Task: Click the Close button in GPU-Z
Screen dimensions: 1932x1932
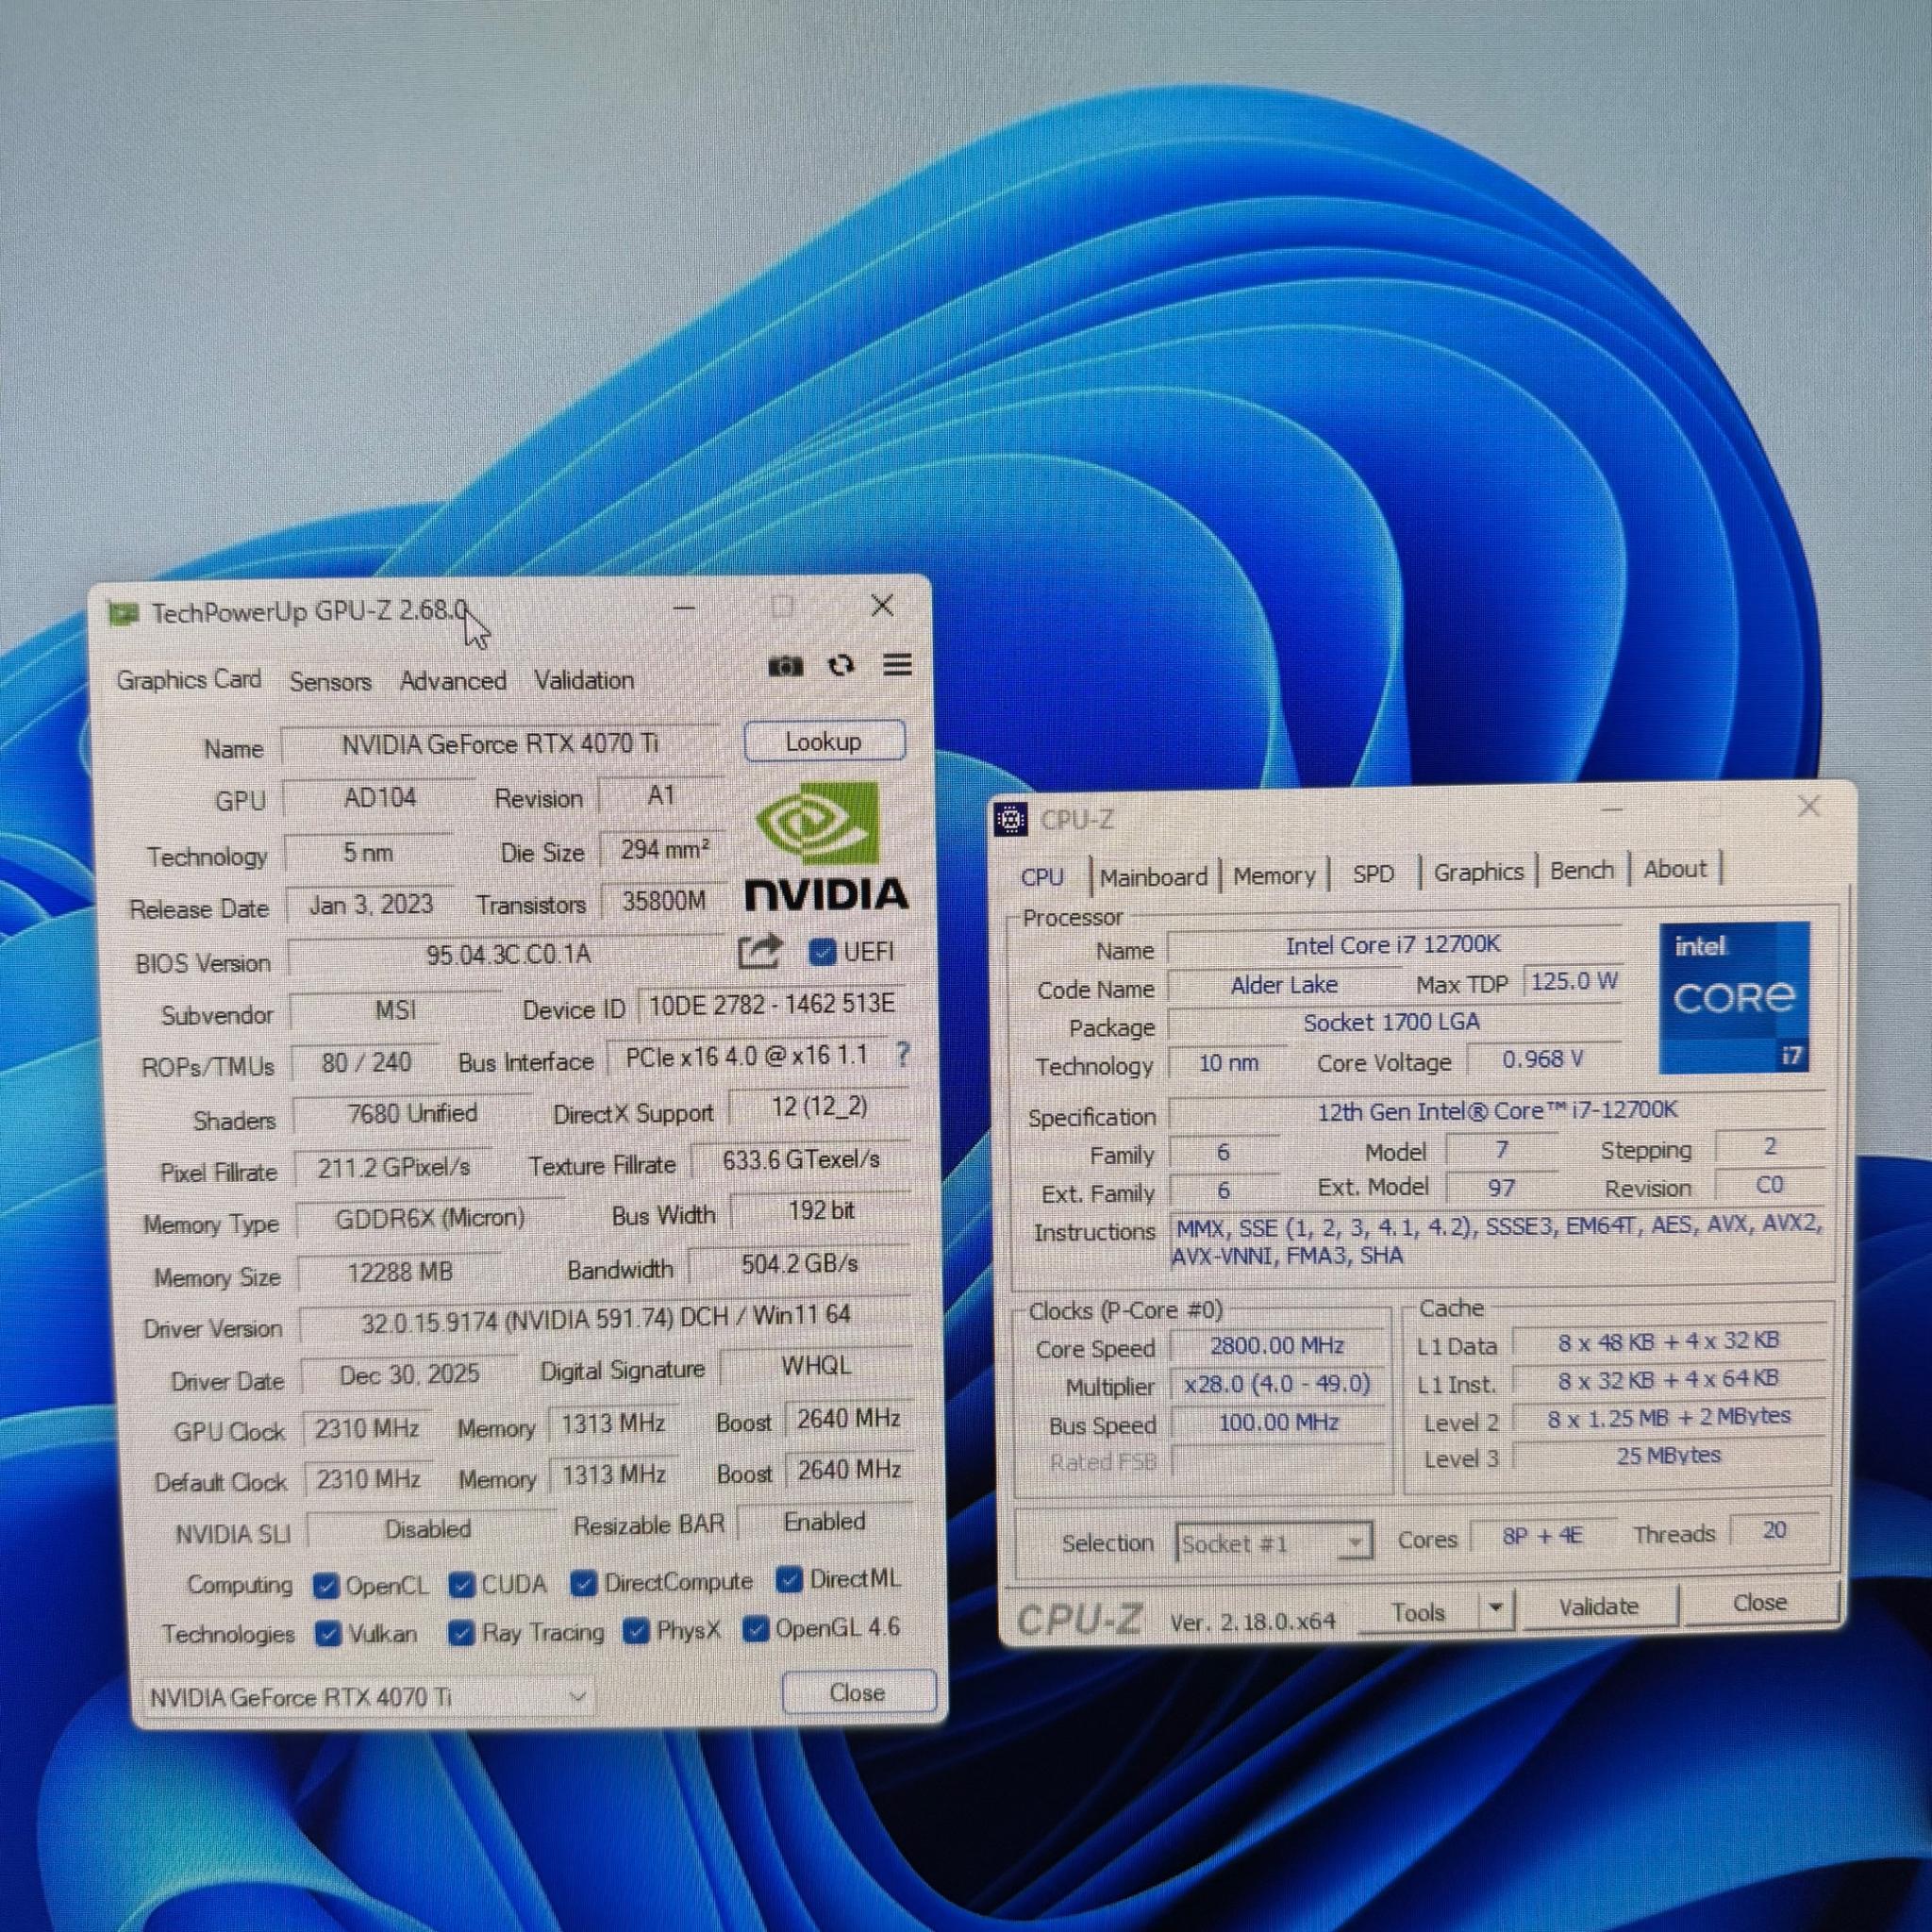Action: (858, 1693)
